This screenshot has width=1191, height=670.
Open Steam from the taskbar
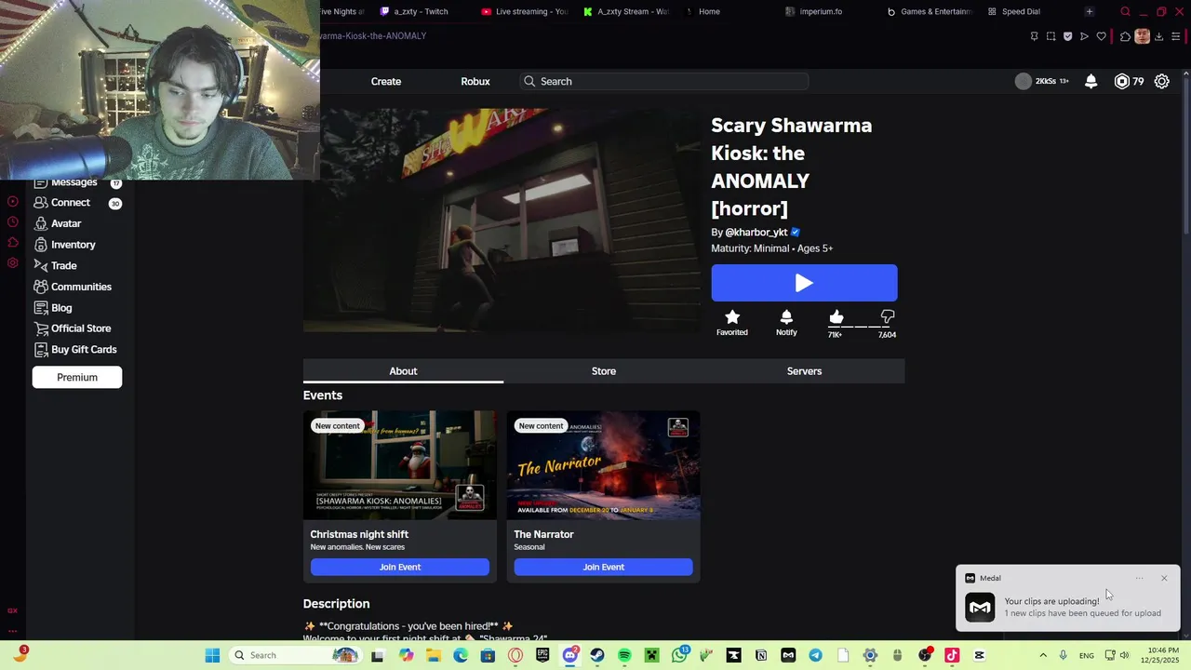597,655
